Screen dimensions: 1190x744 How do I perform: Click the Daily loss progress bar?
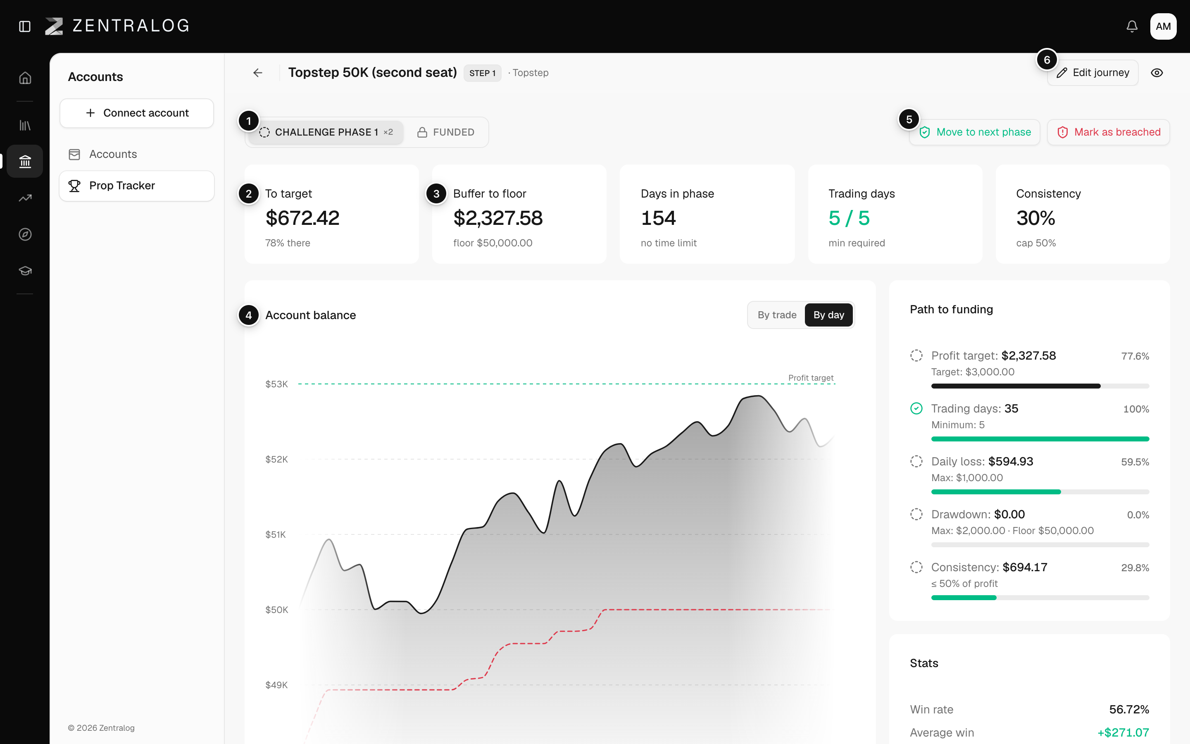(x=1040, y=492)
